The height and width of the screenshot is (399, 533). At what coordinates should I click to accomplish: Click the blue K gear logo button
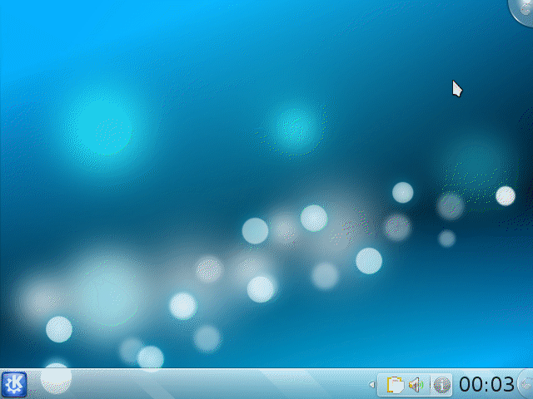click(14, 384)
